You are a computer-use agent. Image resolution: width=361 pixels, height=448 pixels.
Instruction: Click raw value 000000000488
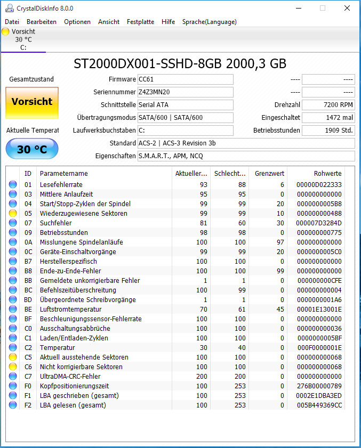click(319, 213)
